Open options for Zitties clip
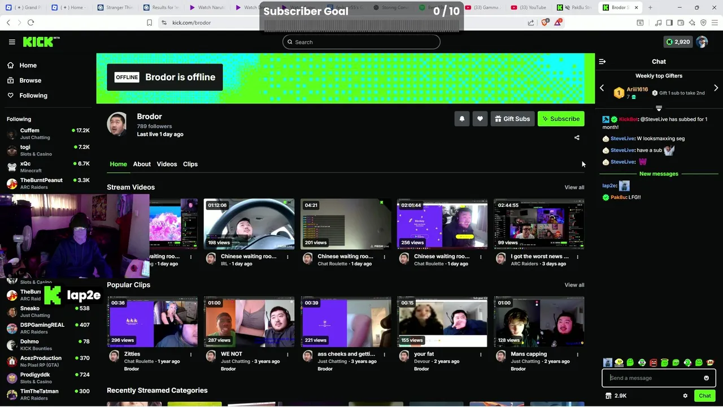The height and width of the screenshot is (407, 723). click(191, 355)
